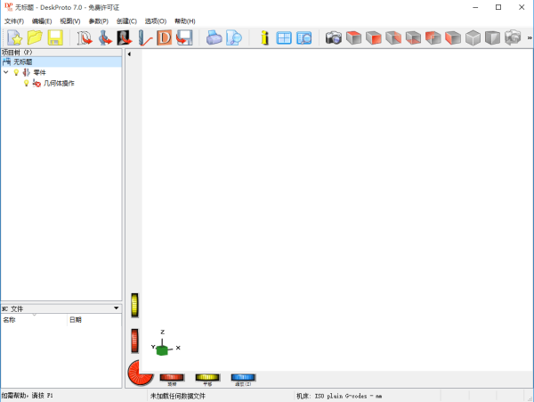Click the 名称 column header
534x402 pixels.
pos(9,318)
